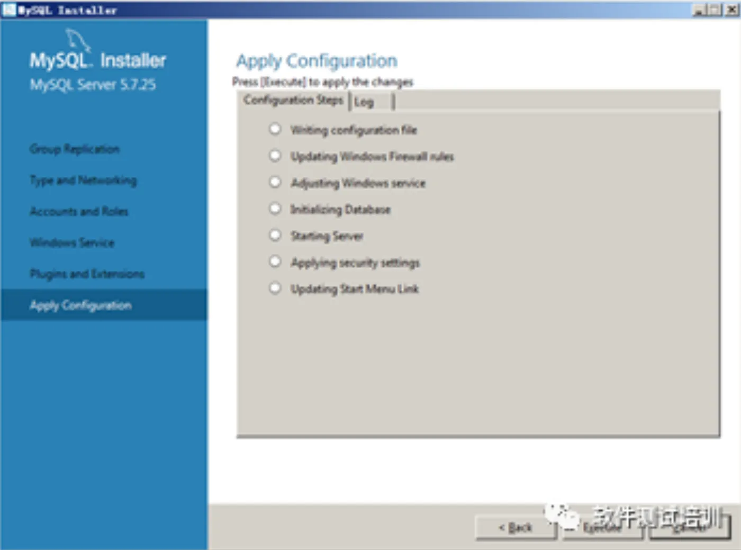Click the status circle beside Updating Windows Firewall rules
741x550 pixels.
275,156
